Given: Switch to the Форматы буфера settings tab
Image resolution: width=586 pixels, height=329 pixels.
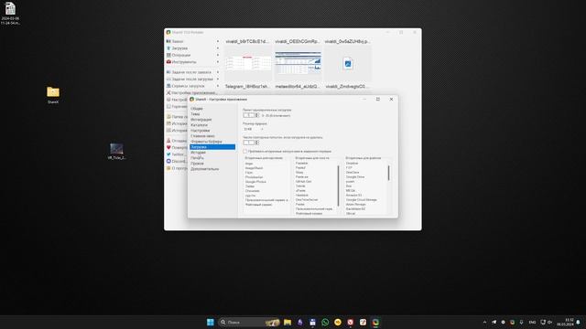Looking at the screenshot, I should pos(206,142).
